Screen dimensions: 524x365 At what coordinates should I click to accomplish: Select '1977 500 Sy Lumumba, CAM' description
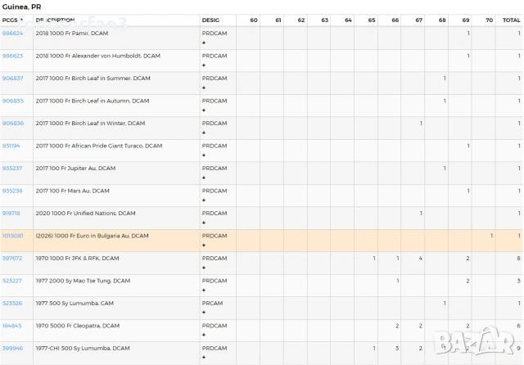75,304
